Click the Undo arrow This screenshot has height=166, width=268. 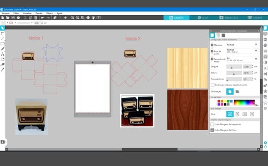tap(43, 17)
